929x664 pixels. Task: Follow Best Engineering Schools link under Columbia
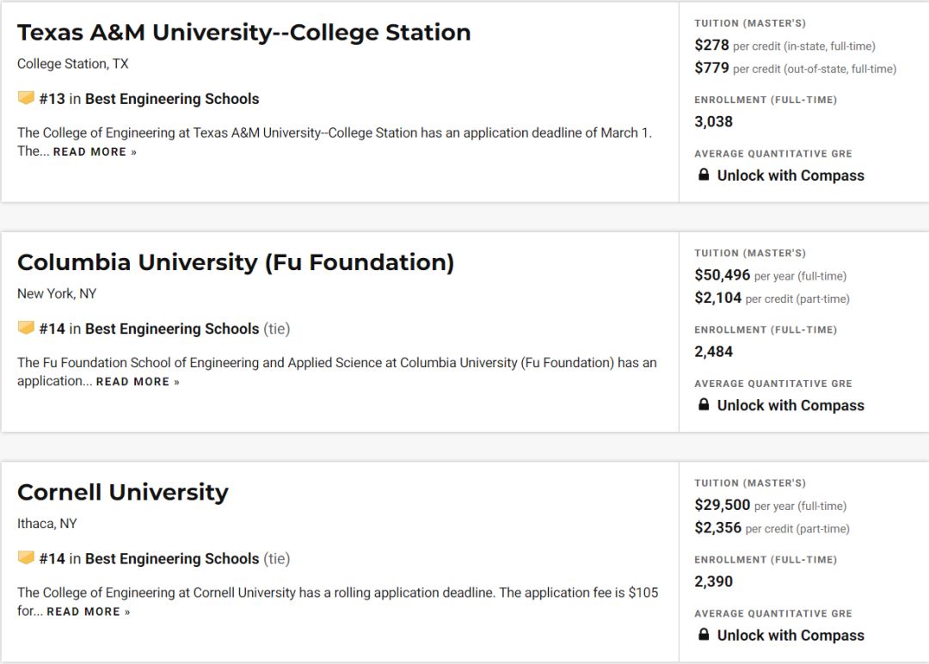click(x=172, y=329)
